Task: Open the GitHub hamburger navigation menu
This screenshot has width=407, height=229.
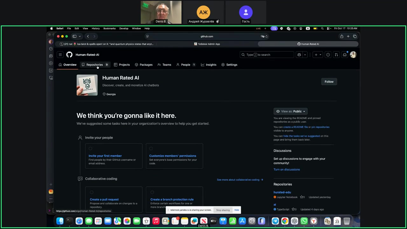Action: tap(60, 55)
